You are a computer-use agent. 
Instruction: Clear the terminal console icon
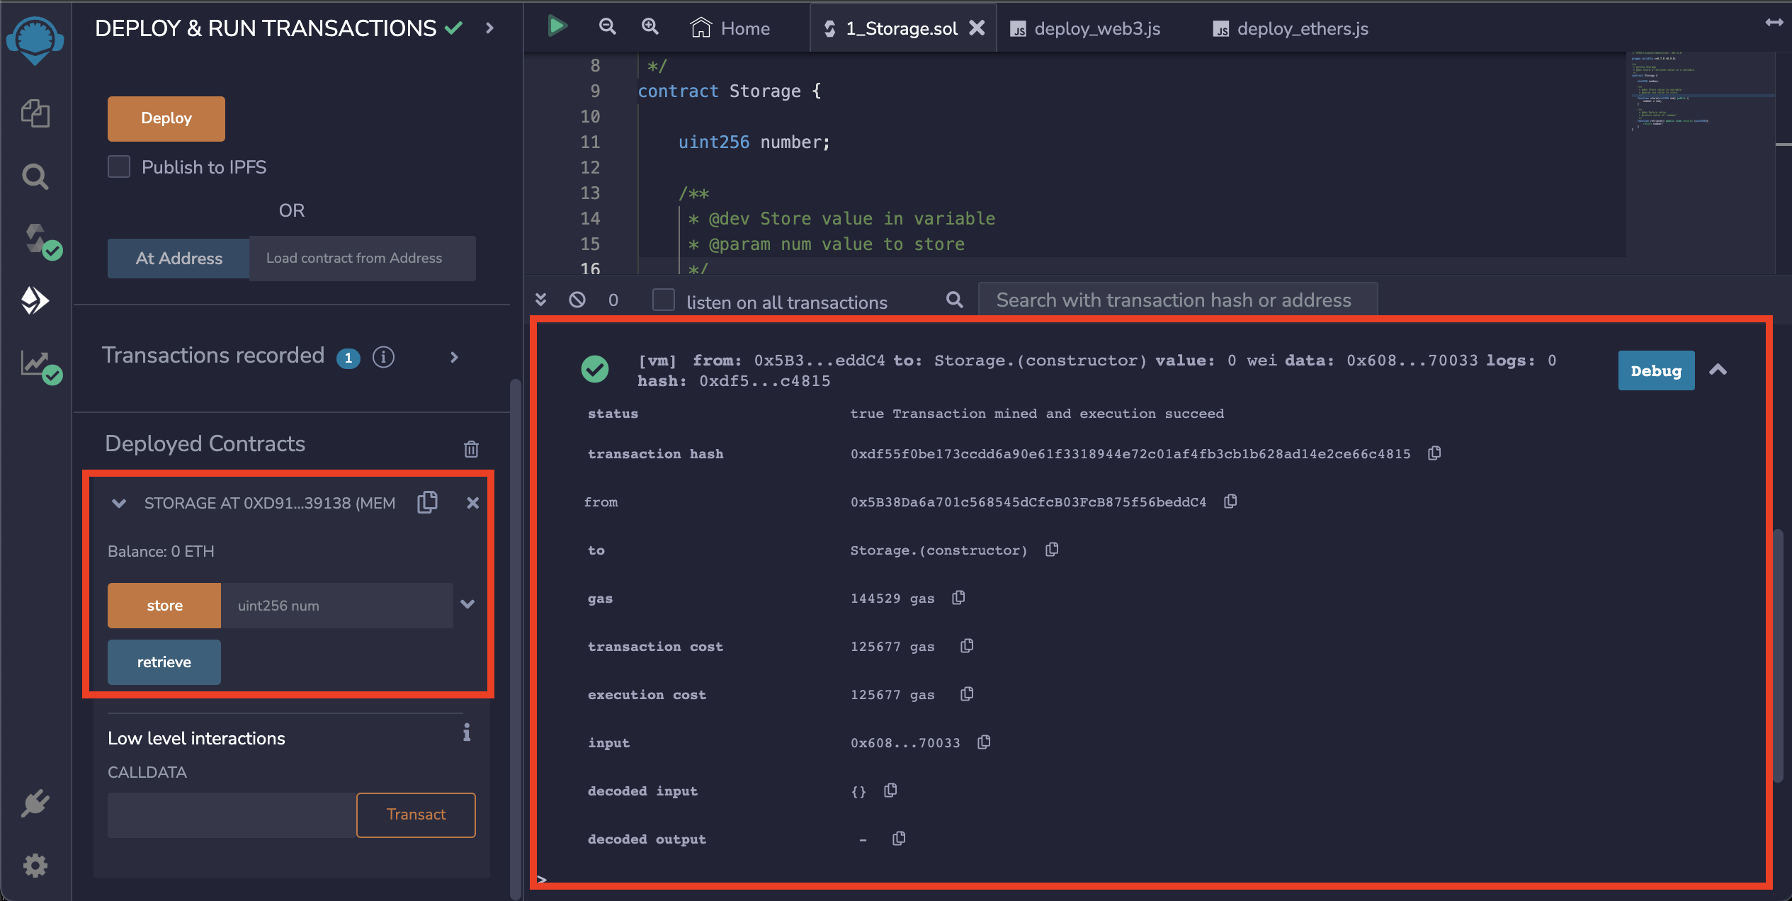click(577, 300)
